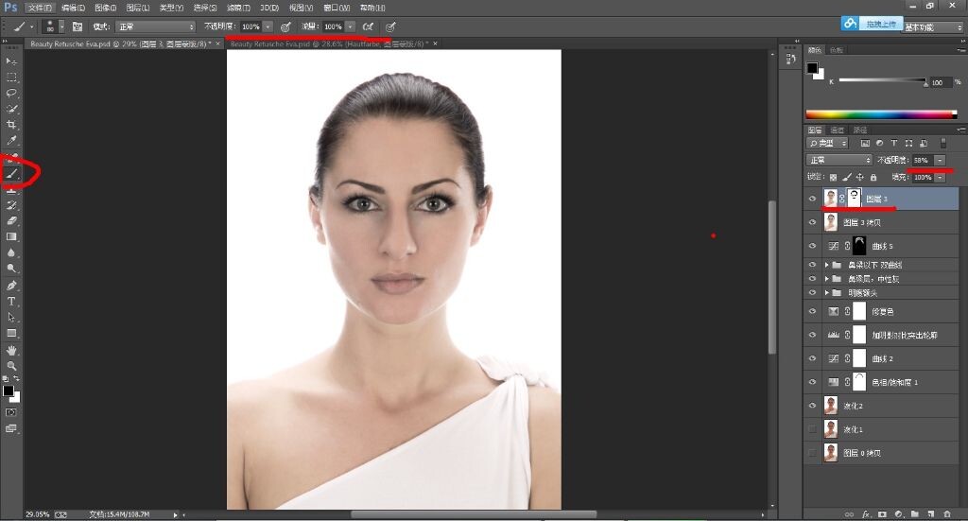Select the 图层 3 mask thumbnail
This screenshot has width=968, height=521.
pos(854,199)
